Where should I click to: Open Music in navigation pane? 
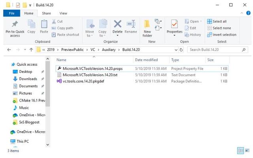(x=21, y=108)
